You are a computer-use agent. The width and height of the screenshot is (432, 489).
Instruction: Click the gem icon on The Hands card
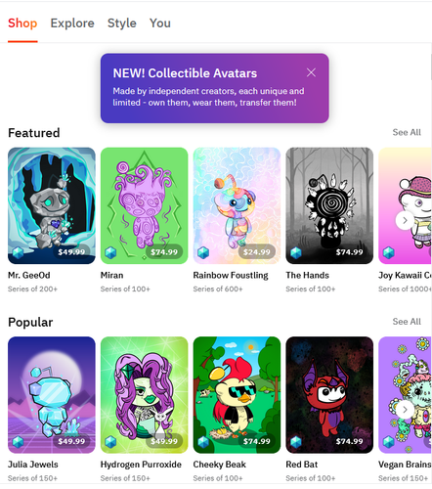tap(296, 252)
